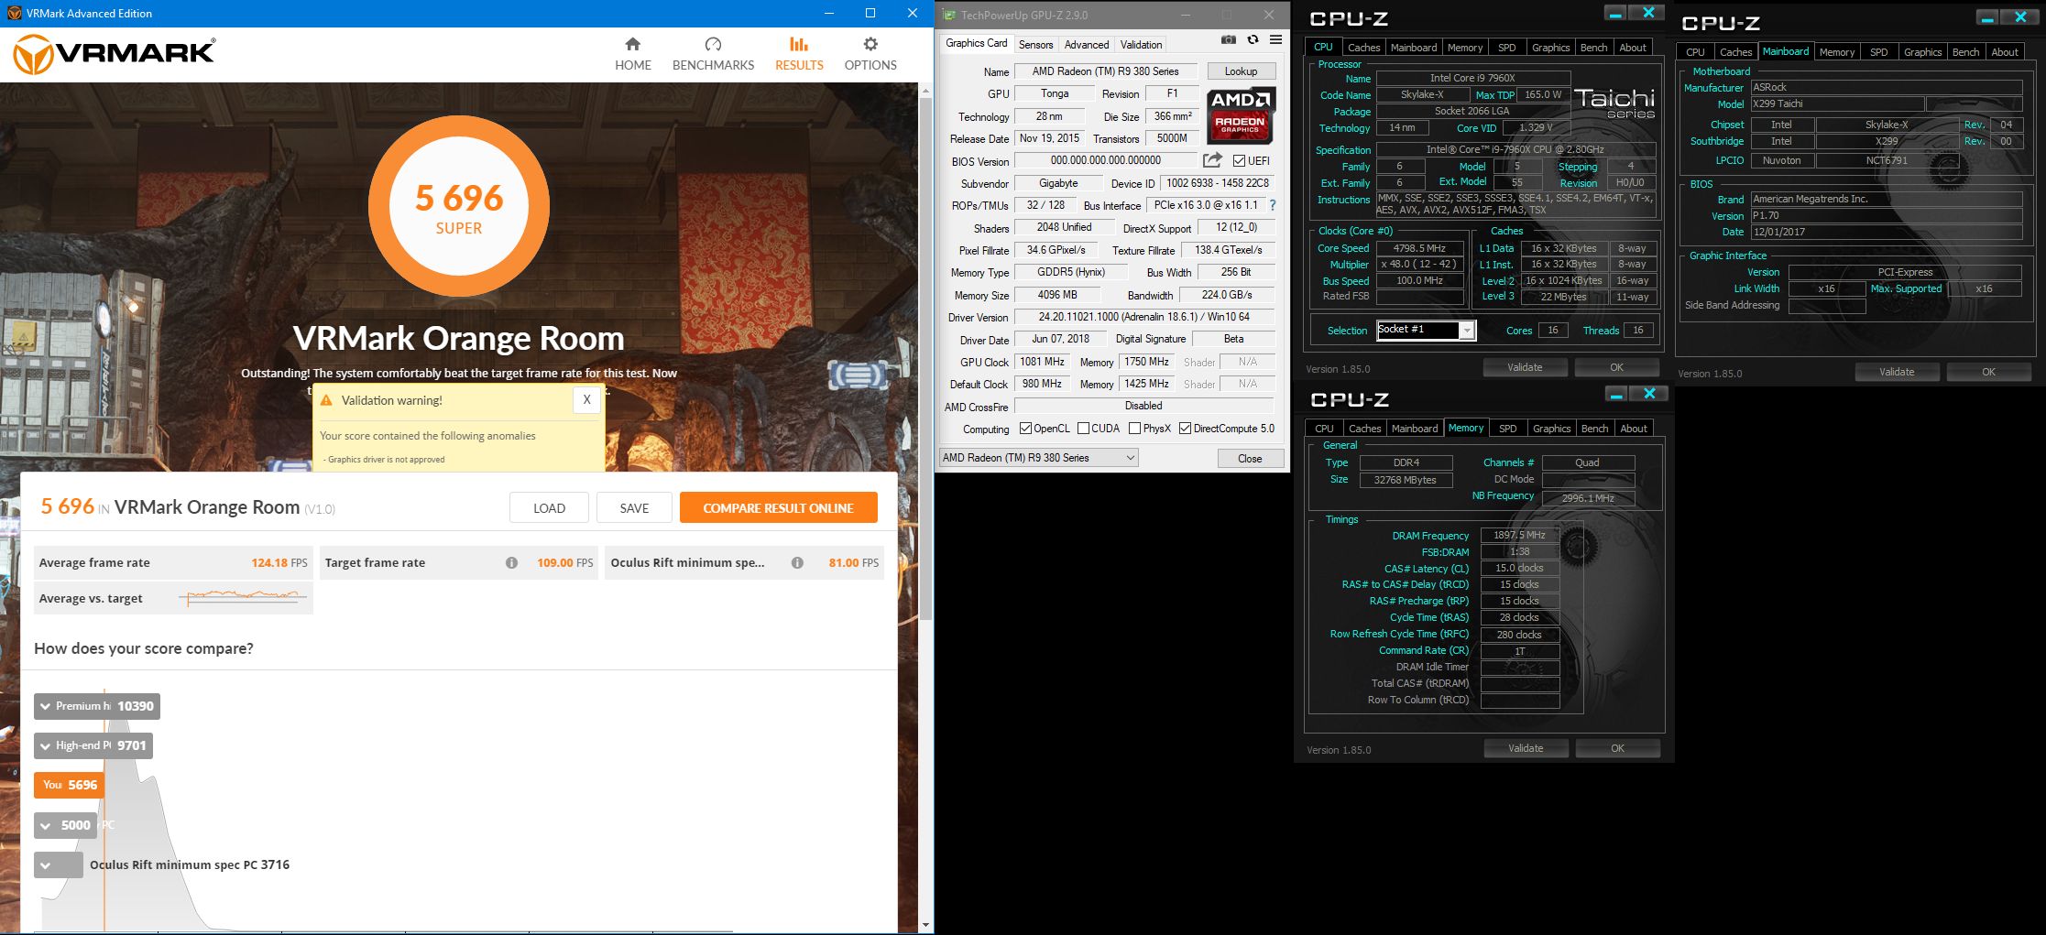The width and height of the screenshot is (2046, 935).
Task: Click motherboard Model X299 Taichi field
Action: [1836, 103]
